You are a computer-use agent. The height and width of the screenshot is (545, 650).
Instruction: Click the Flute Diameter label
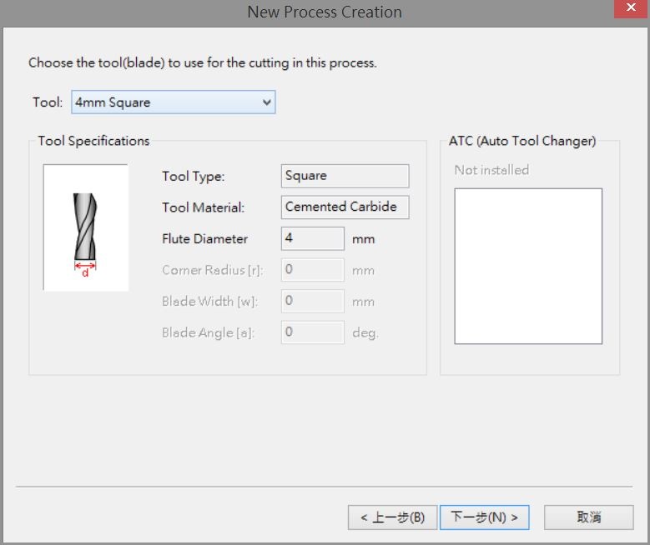204,239
